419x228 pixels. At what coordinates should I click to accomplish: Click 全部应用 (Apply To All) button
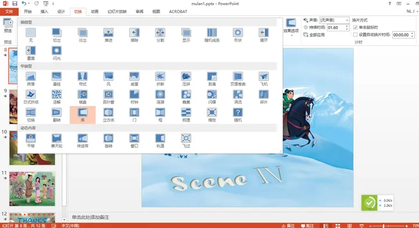click(x=314, y=35)
